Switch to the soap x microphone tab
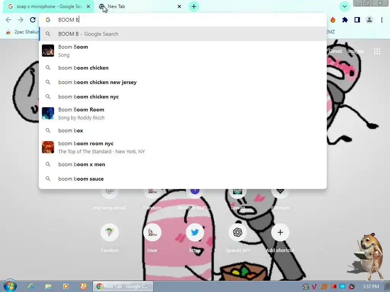This screenshot has width=390, height=292. coord(48,6)
